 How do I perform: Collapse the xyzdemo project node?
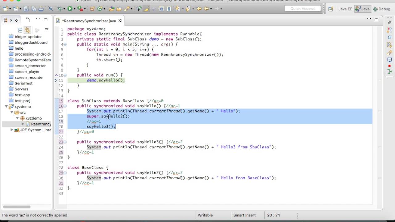(6, 107)
